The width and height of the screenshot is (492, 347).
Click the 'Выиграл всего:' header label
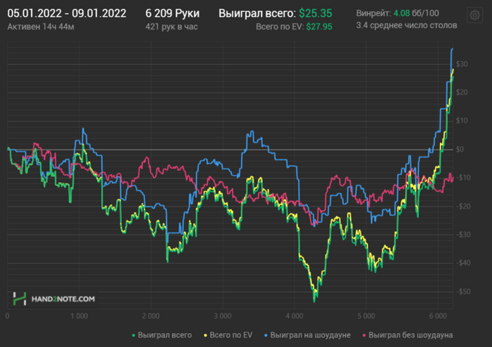pyautogui.click(x=257, y=13)
